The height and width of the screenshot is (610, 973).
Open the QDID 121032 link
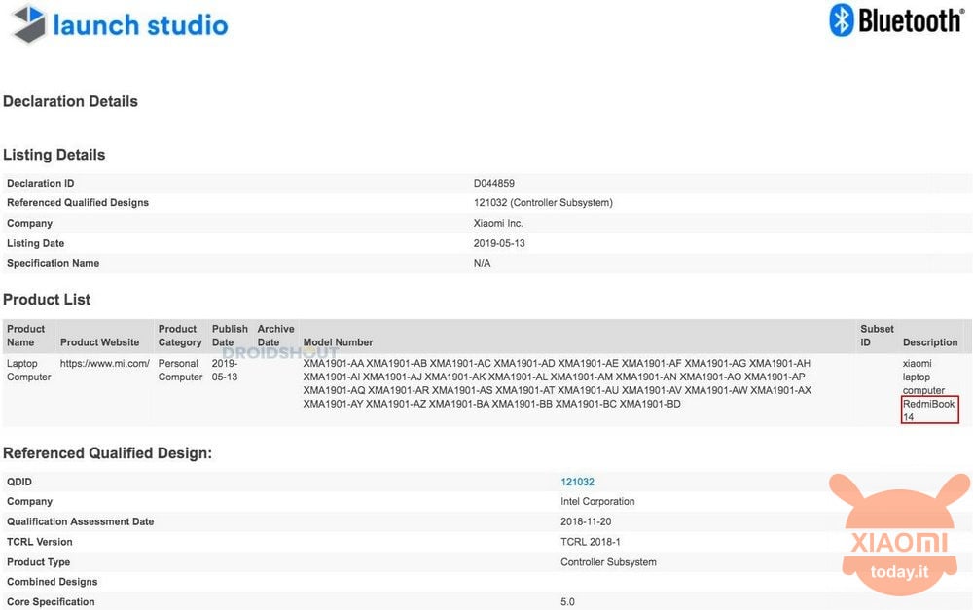(x=577, y=482)
